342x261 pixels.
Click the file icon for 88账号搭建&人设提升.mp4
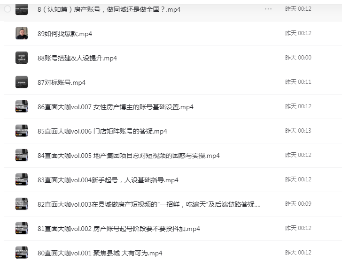(22, 58)
